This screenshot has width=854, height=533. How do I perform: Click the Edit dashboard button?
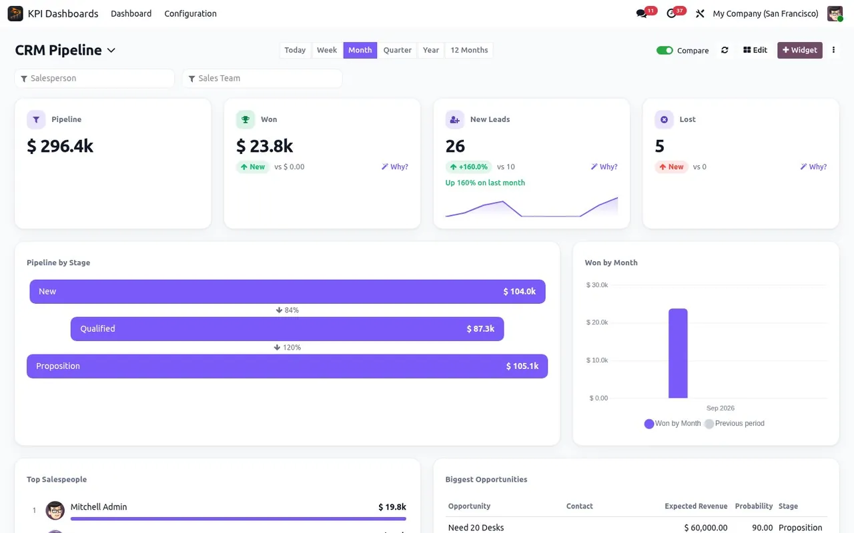tap(755, 50)
